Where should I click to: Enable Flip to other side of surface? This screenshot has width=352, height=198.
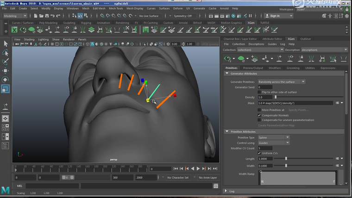[259, 92]
